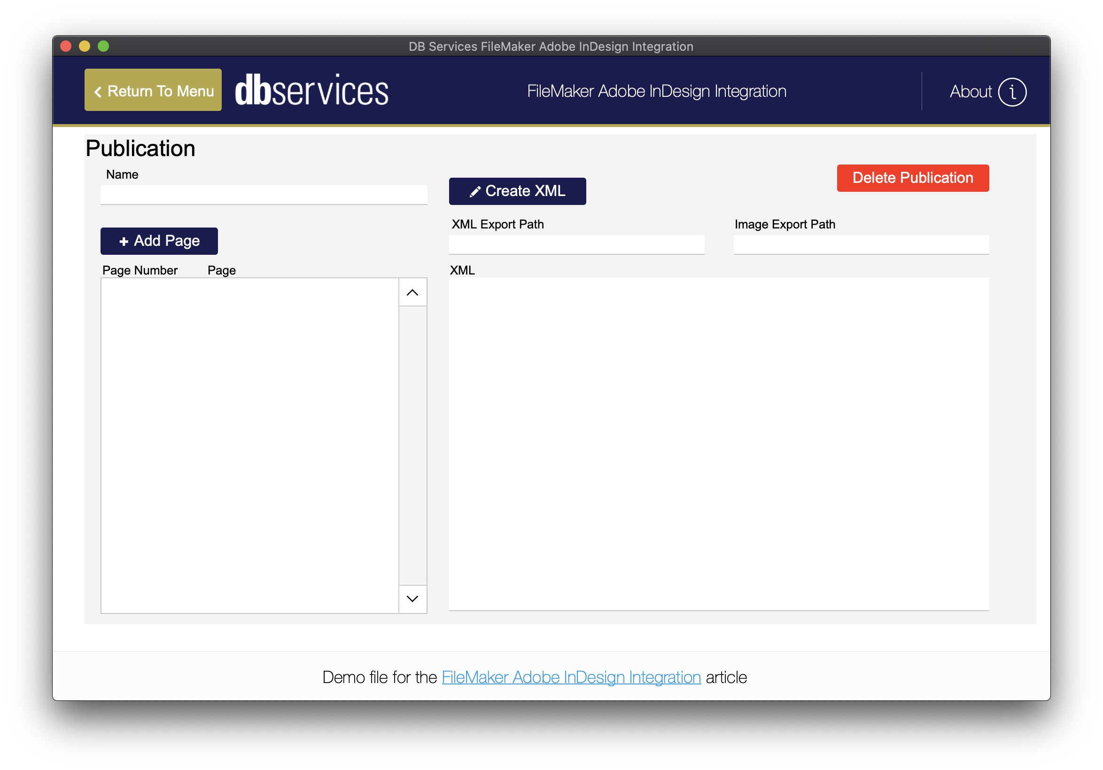
Task: Click the Page column header
Action: (221, 270)
